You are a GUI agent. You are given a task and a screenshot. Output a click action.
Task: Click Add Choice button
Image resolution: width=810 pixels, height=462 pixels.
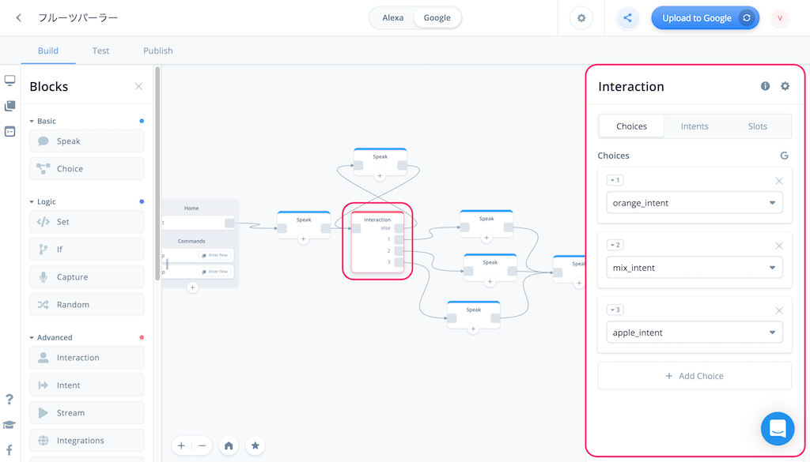(695, 376)
